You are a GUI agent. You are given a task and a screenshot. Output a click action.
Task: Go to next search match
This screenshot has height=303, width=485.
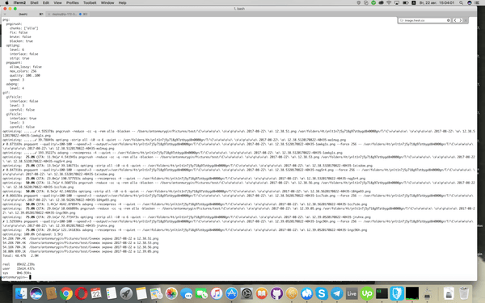(x=460, y=20)
